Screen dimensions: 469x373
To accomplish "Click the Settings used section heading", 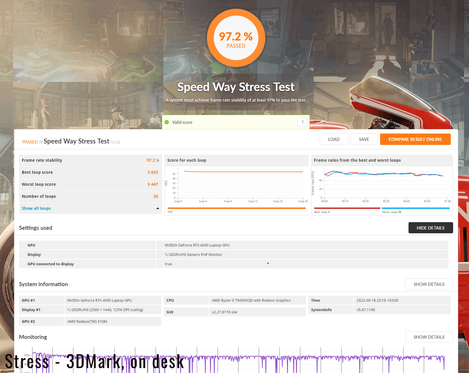I will click(36, 228).
